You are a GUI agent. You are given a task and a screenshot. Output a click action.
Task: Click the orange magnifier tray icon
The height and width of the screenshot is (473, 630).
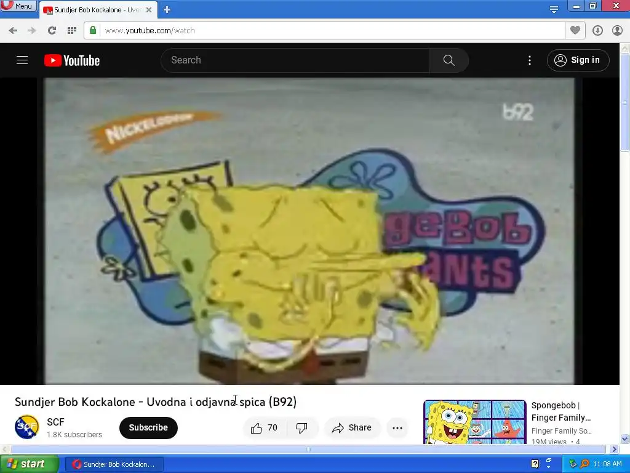pos(584,464)
